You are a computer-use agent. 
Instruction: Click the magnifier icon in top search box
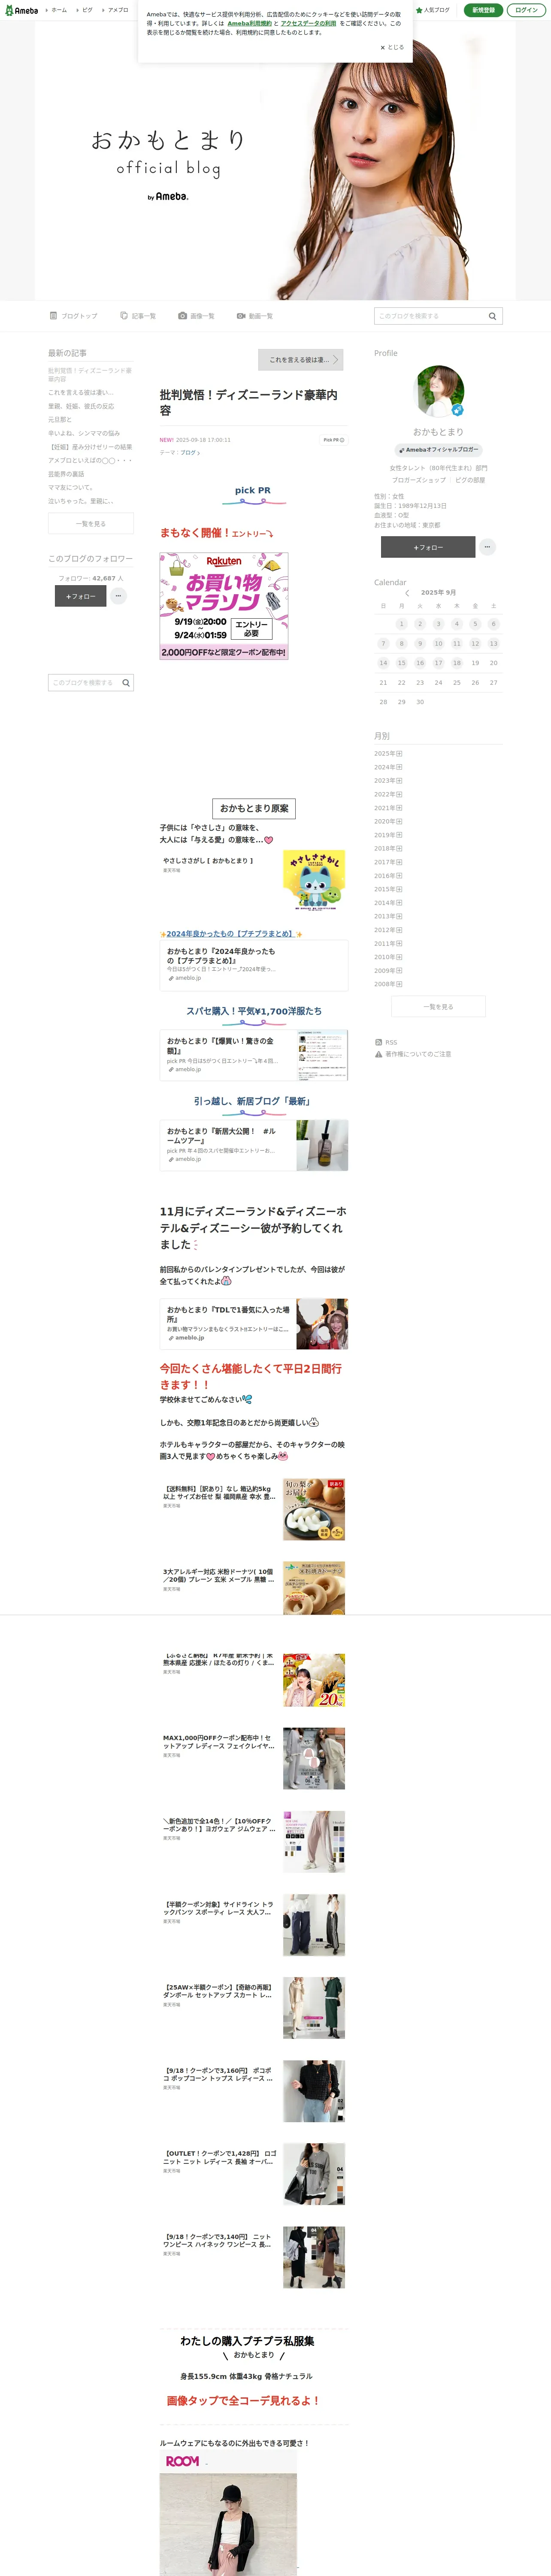coord(492,316)
